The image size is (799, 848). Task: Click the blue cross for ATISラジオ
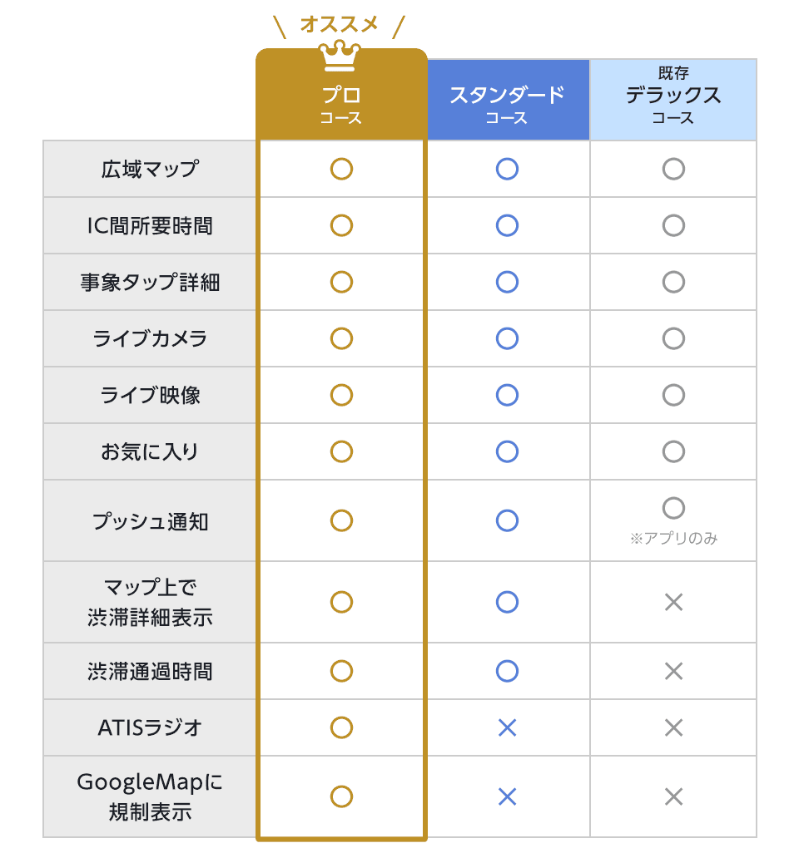[507, 727]
